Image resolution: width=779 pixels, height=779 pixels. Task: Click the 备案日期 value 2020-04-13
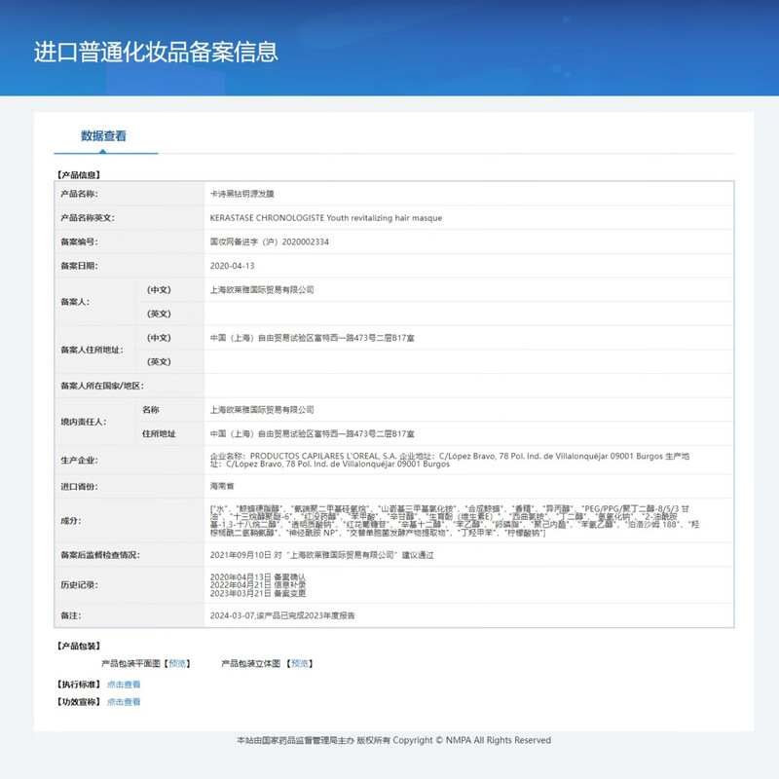pyautogui.click(x=232, y=265)
